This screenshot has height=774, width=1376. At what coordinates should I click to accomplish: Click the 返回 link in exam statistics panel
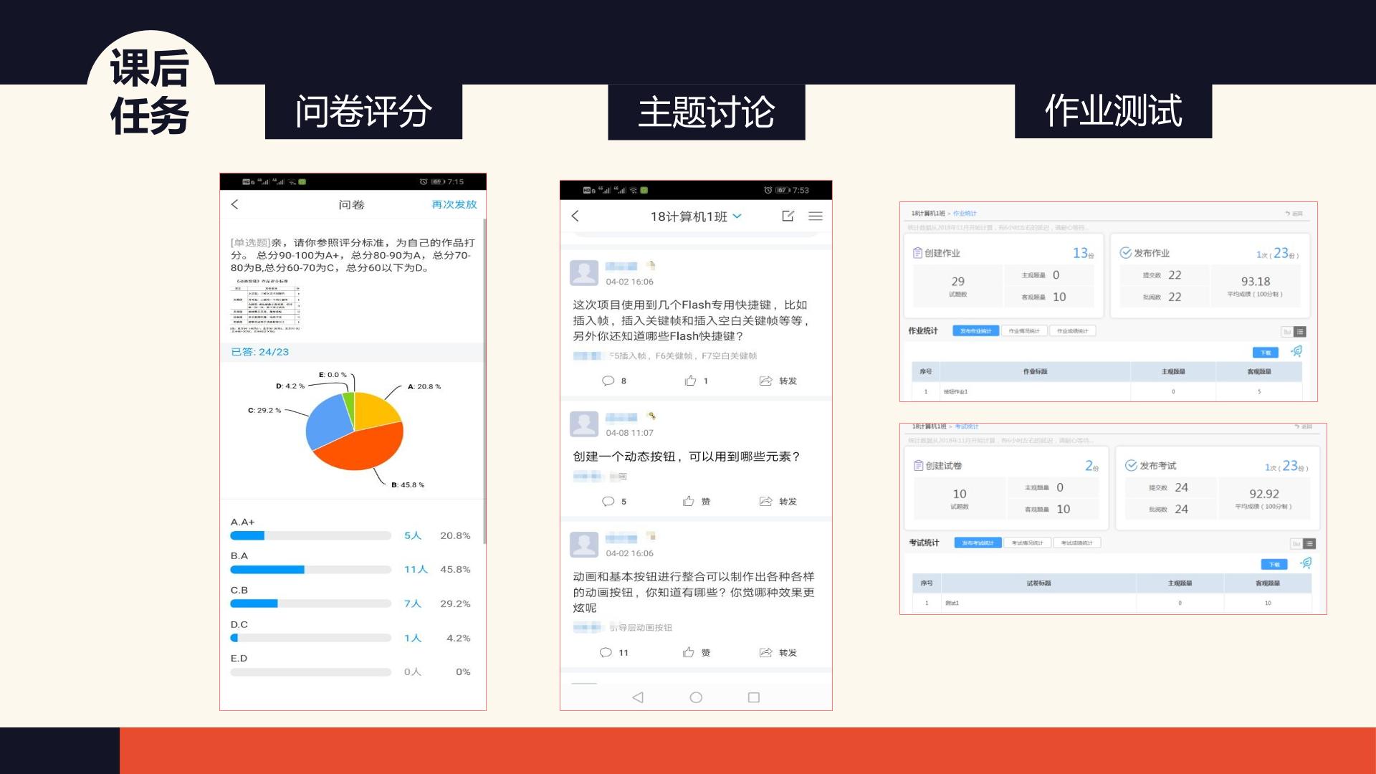1304,426
